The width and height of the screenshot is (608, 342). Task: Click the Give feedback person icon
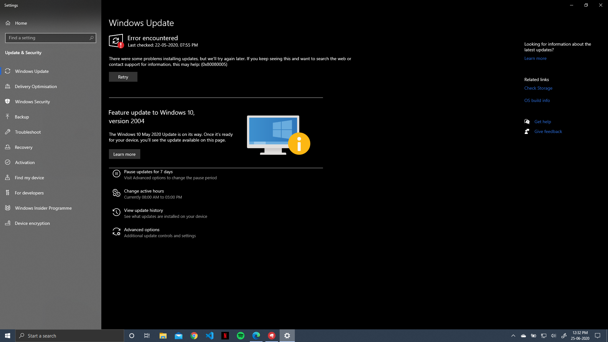pos(527,131)
